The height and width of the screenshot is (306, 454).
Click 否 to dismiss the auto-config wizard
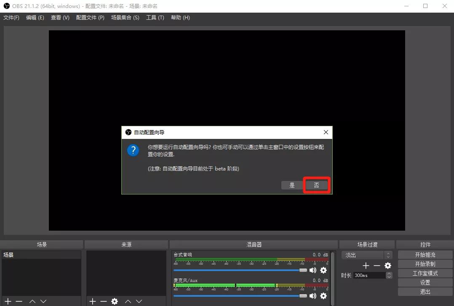tap(317, 185)
